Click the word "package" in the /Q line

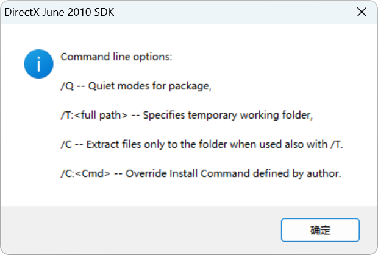[191, 86]
